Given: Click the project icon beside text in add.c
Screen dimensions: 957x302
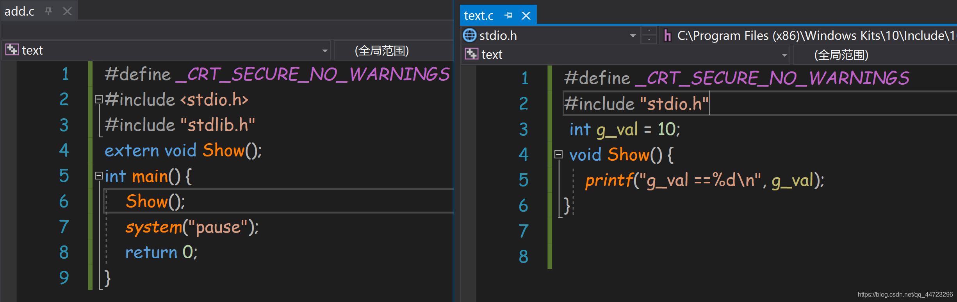Looking at the screenshot, I should click(x=12, y=50).
